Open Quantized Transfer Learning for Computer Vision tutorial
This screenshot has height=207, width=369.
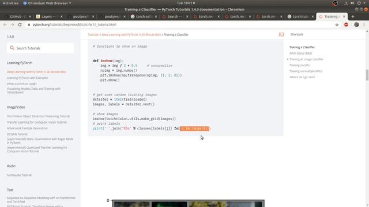point(37,149)
